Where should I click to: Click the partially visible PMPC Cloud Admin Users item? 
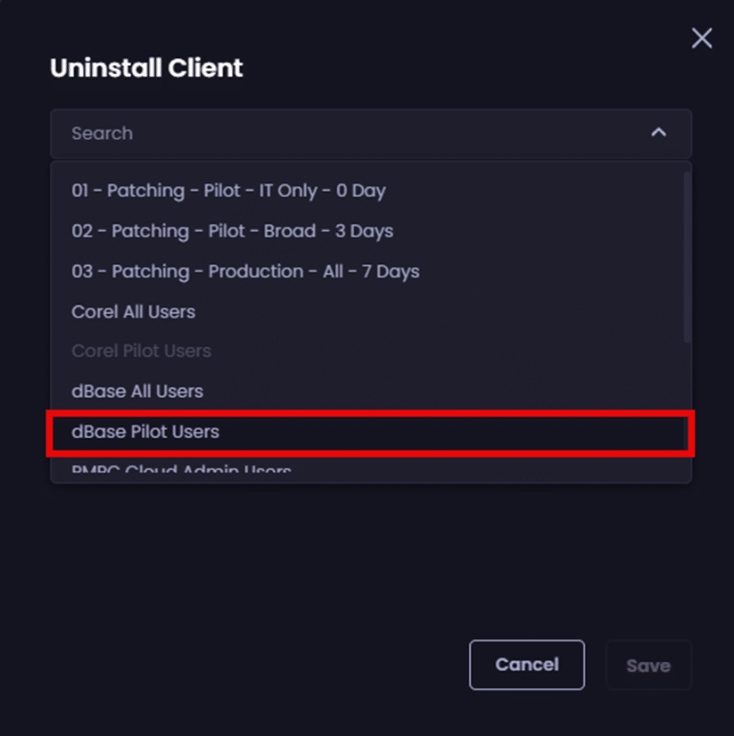(181, 472)
